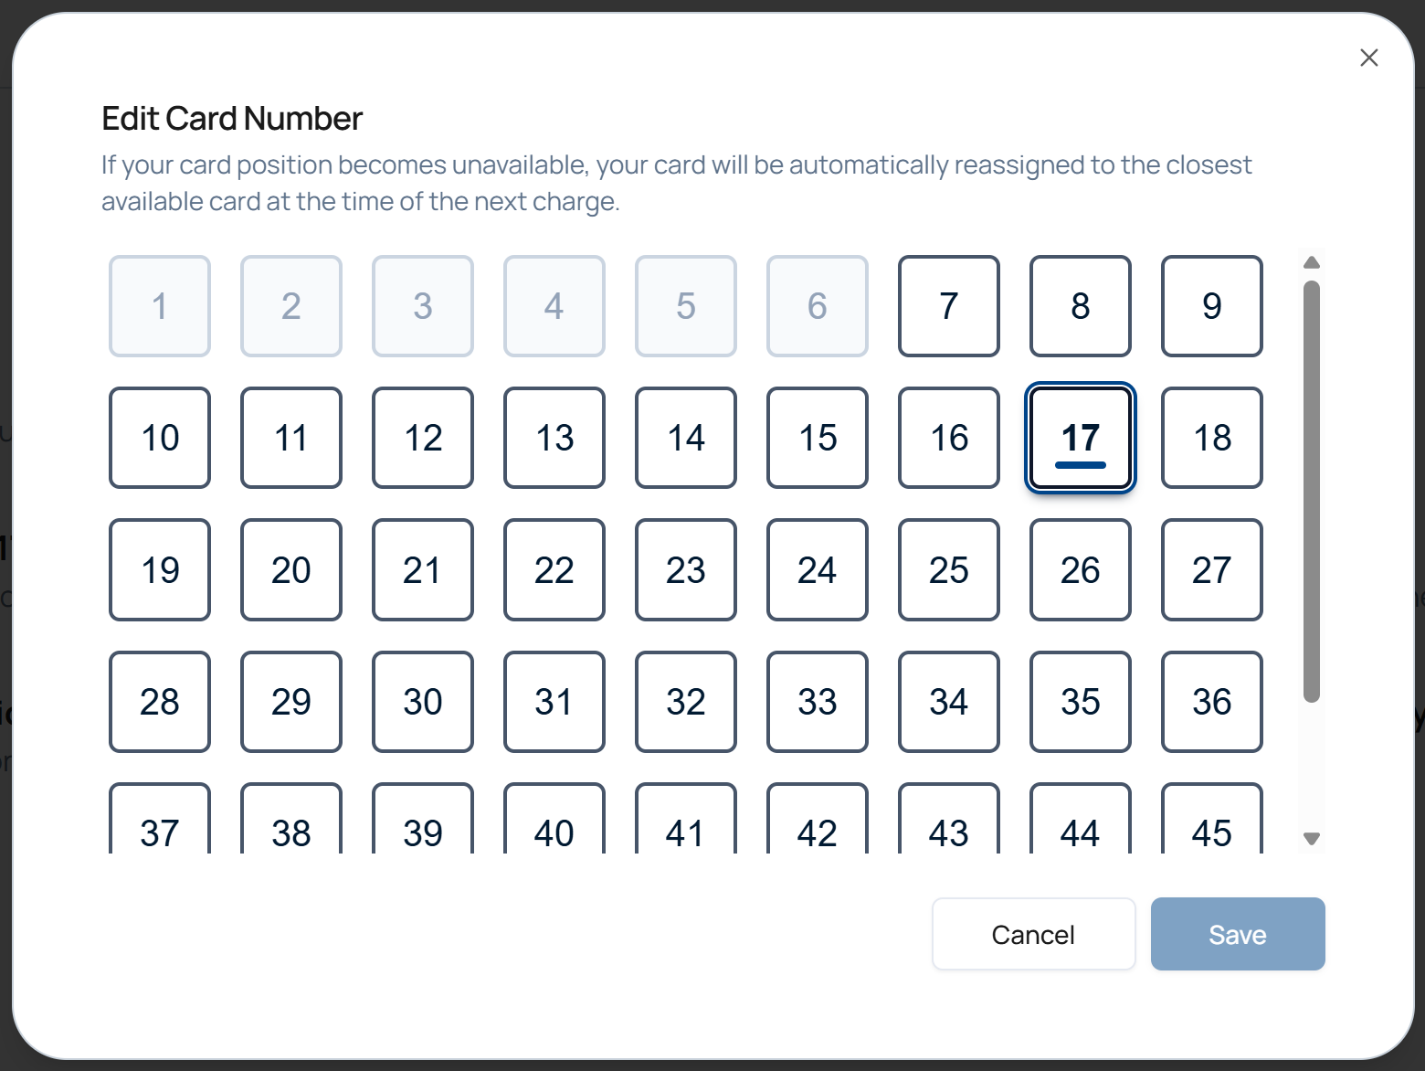Pick card number 22
Screen dimensions: 1425x1071
554,570
